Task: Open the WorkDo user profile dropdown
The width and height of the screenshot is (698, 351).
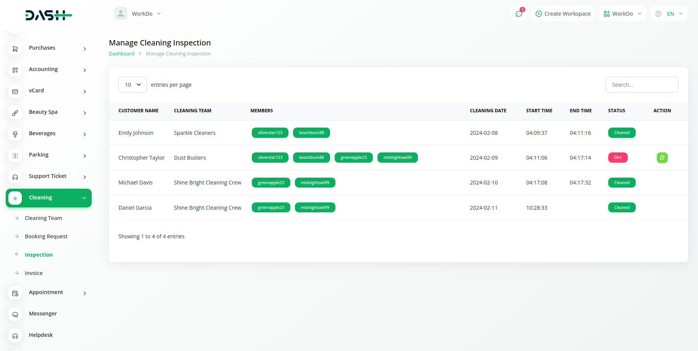Action: tap(138, 14)
